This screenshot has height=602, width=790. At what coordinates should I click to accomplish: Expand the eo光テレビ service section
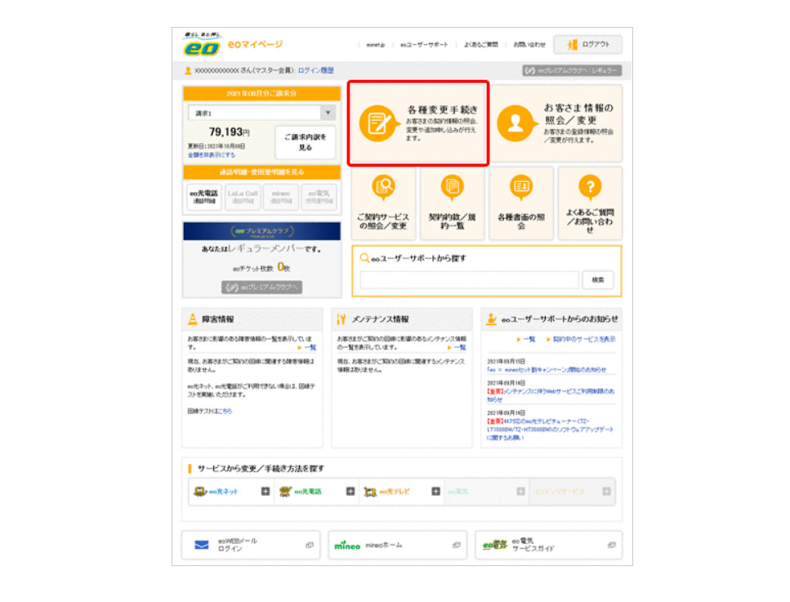click(435, 492)
